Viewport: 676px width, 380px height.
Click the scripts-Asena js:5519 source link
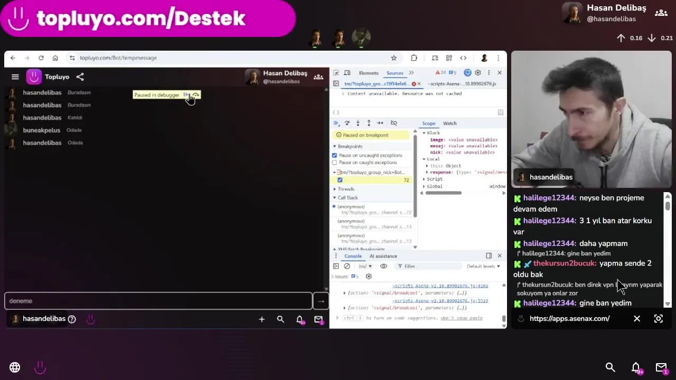pyautogui.click(x=440, y=301)
